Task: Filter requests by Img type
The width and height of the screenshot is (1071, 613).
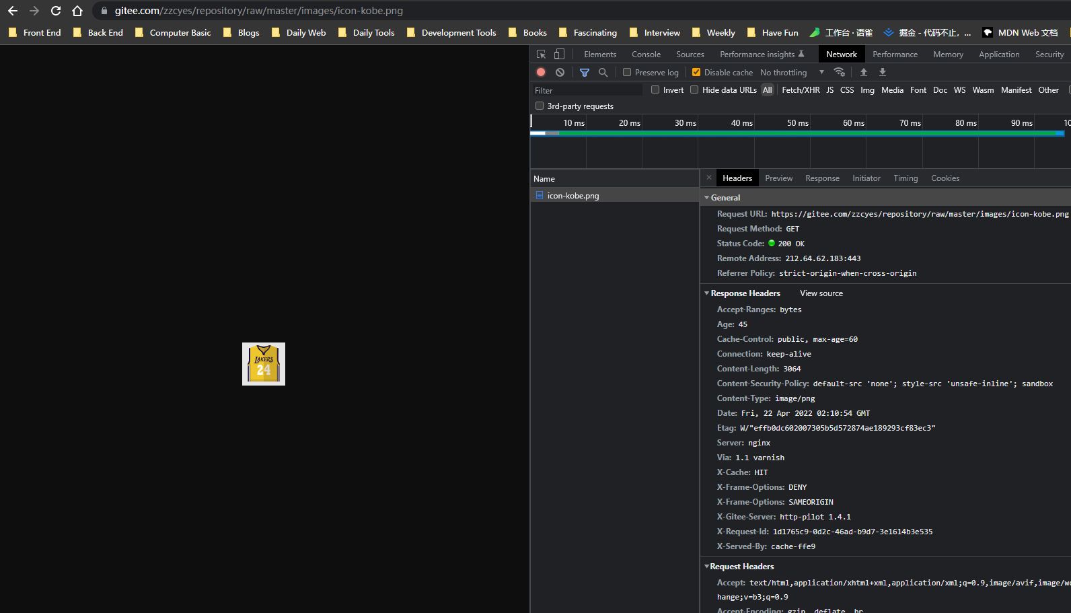Action: pyautogui.click(x=867, y=90)
